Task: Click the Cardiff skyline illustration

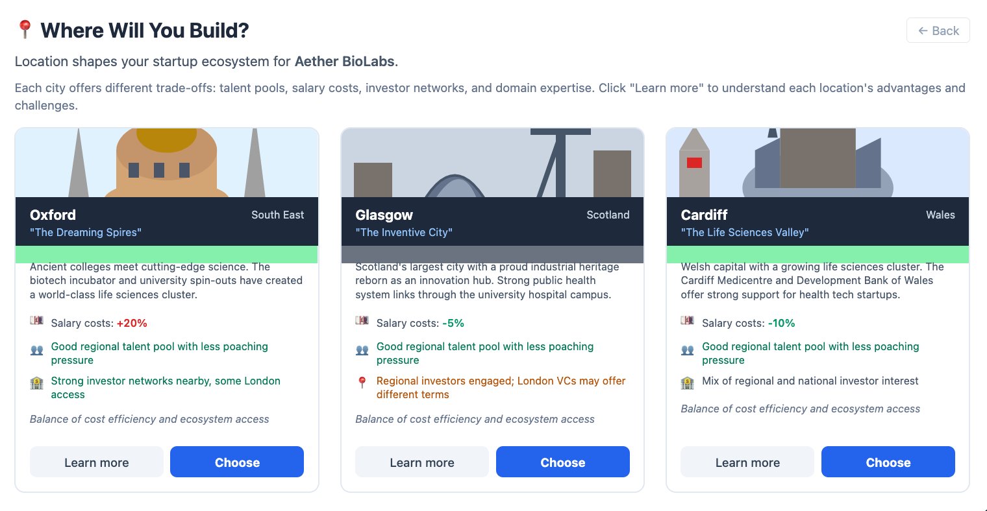Action: click(x=818, y=163)
